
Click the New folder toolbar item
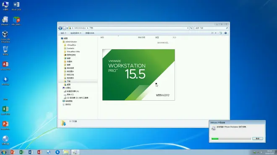coord(90,33)
